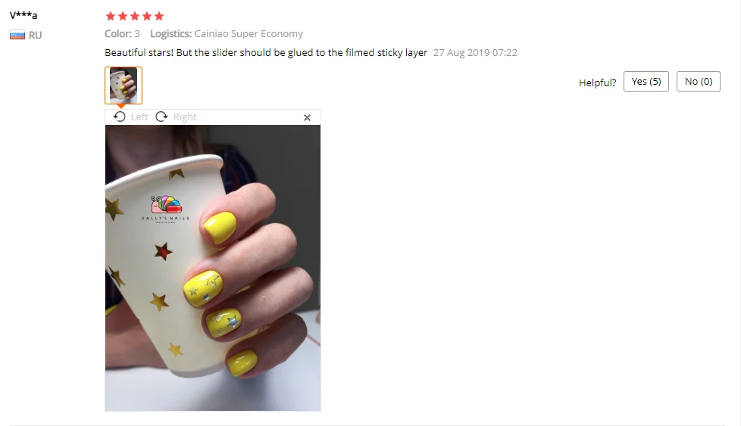Vote No (0) on review helpfulness
The image size is (741, 426).
698,81
